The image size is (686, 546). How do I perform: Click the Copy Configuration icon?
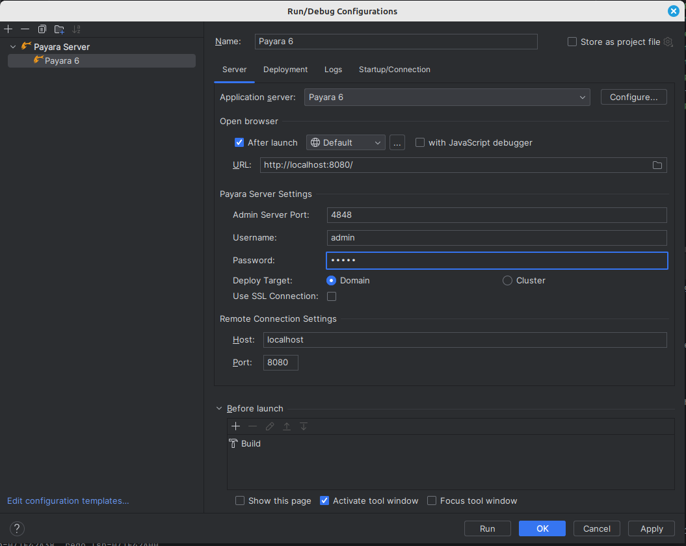tap(42, 29)
